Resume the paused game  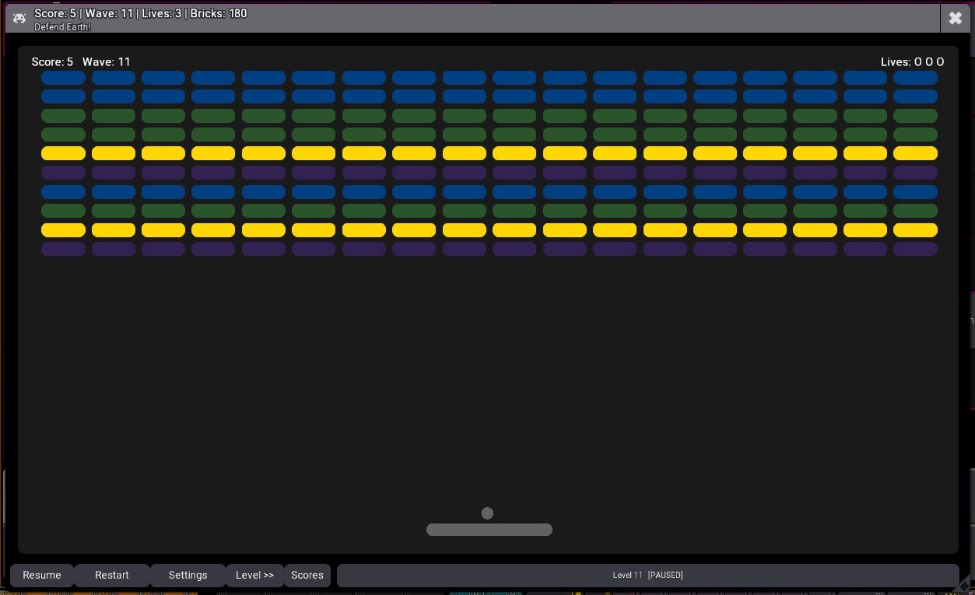[42, 576]
